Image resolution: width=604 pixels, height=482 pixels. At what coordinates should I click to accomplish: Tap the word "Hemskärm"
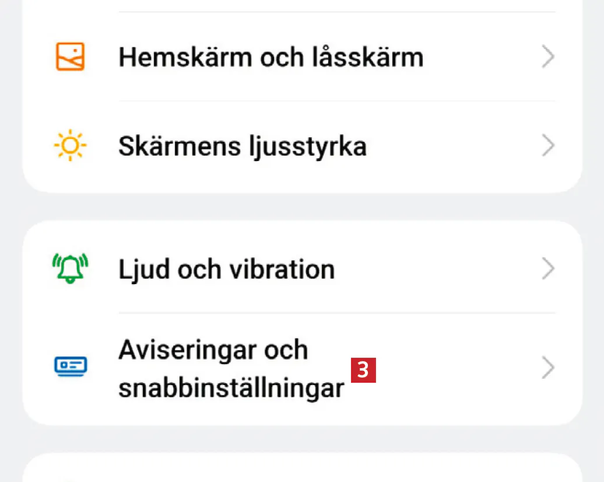pos(185,57)
